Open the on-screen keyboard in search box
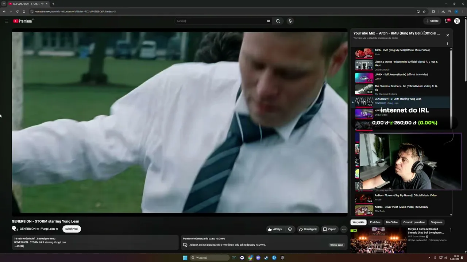Viewport: 467px width, 262px height. coord(269,21)
